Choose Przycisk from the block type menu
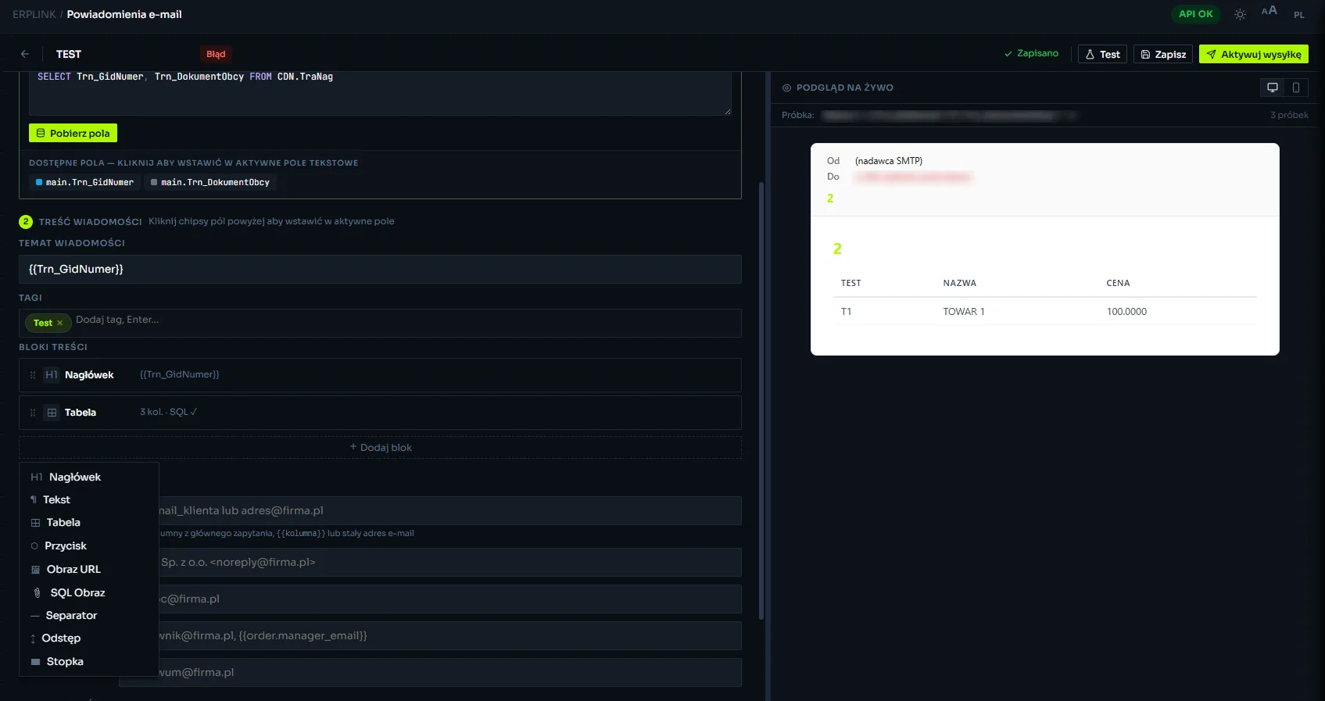This screenshot has width=1325, height=701. (x=89, y=545)
